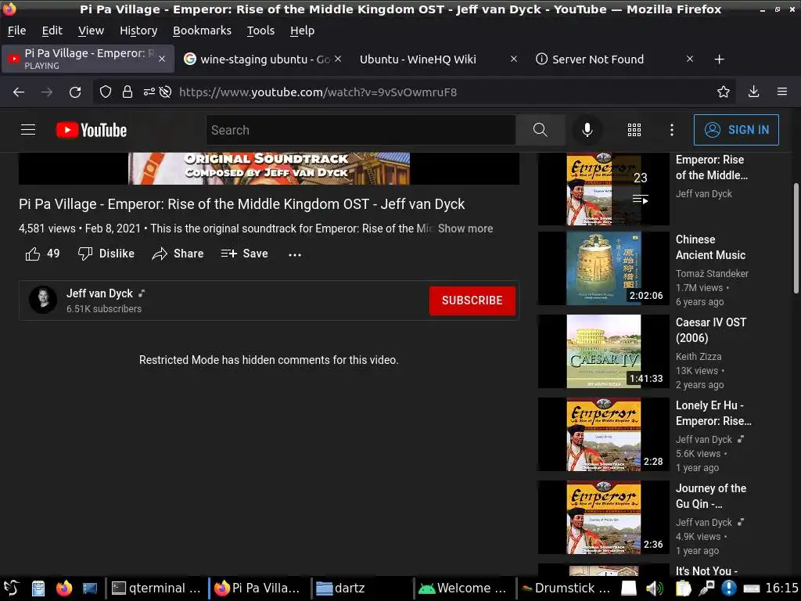801x601 pixels.
Task: Switch to qterminal taskbar window
Action: pos(156,588)
